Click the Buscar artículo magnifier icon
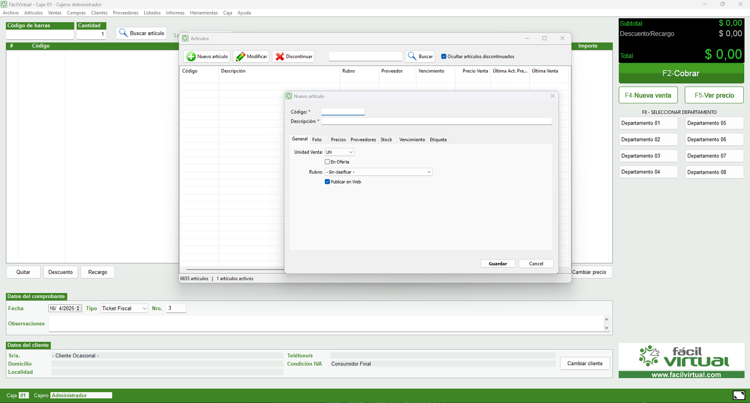 click(123, 33)
